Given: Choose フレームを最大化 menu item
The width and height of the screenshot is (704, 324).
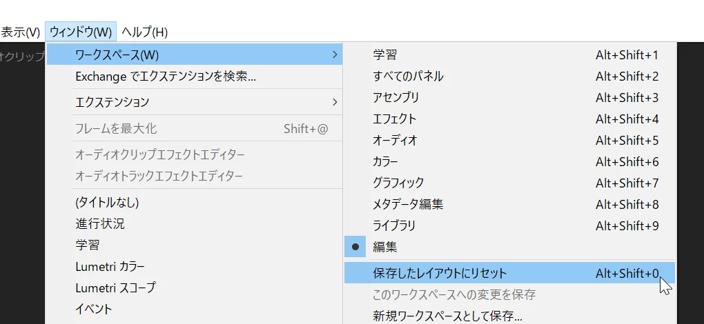Looking at the screenshot, I should [x=195, y=129].
